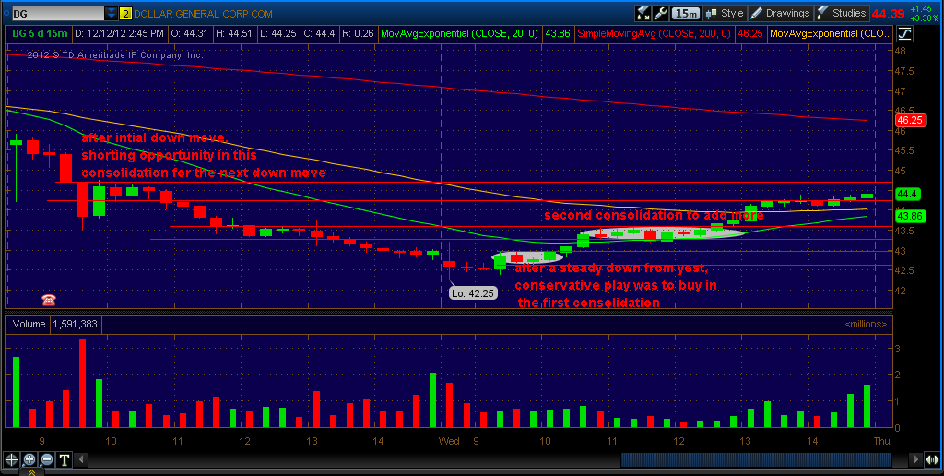944x476 pixels.
Task: Toggle the price axis scale curve icon
Action: coord(904,34)
